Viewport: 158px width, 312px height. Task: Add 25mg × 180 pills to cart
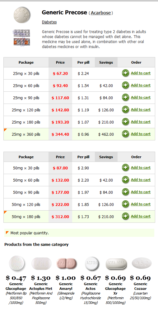[x=141, y=122]
